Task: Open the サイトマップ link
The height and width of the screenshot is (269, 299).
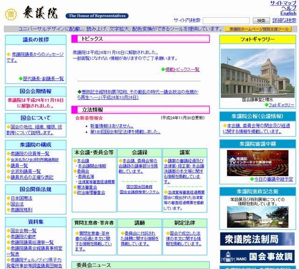Action: (283, 3)
